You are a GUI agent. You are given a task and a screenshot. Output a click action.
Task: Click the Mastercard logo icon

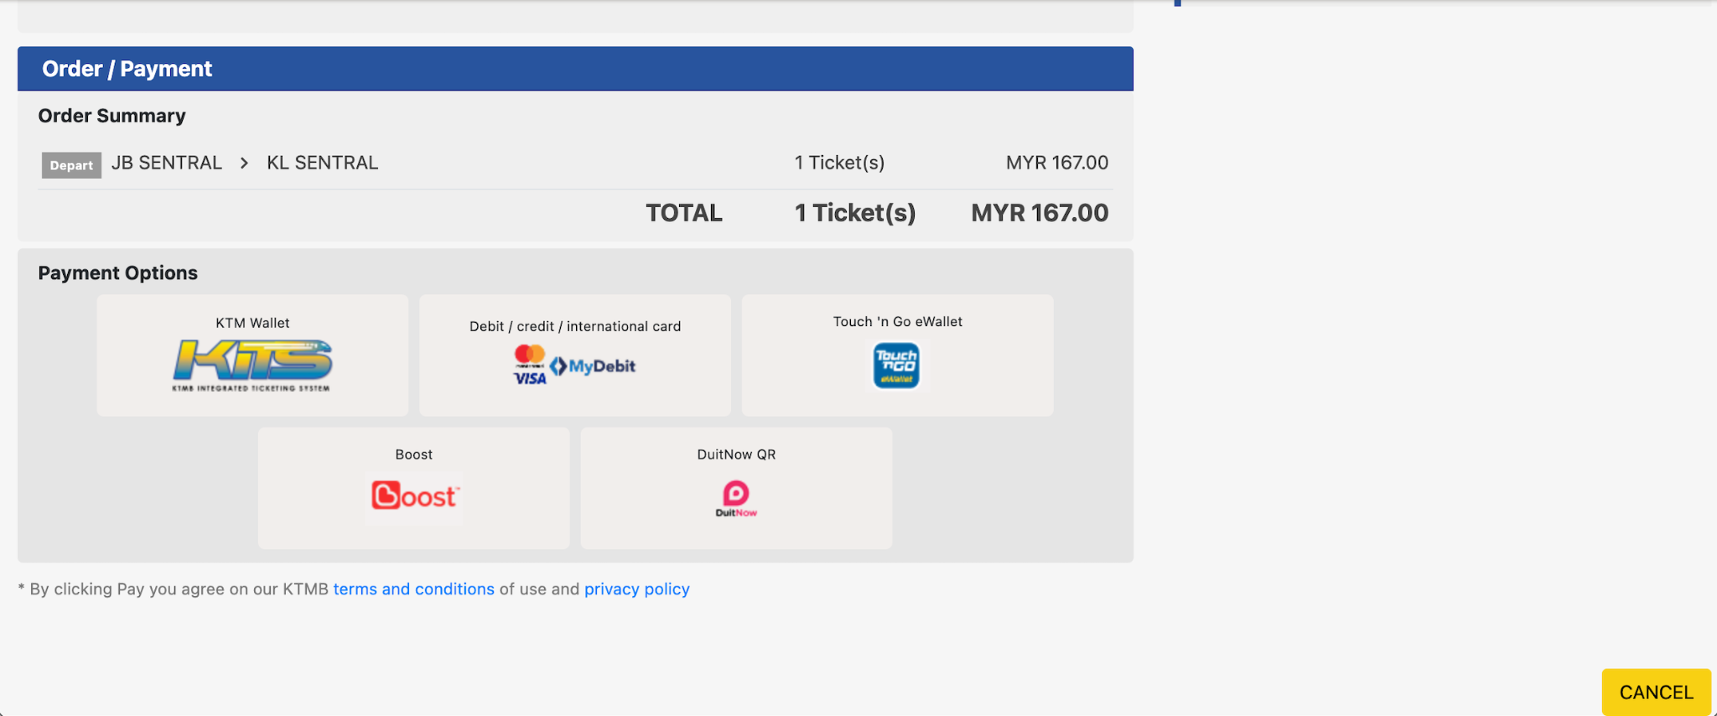[530, 355]
